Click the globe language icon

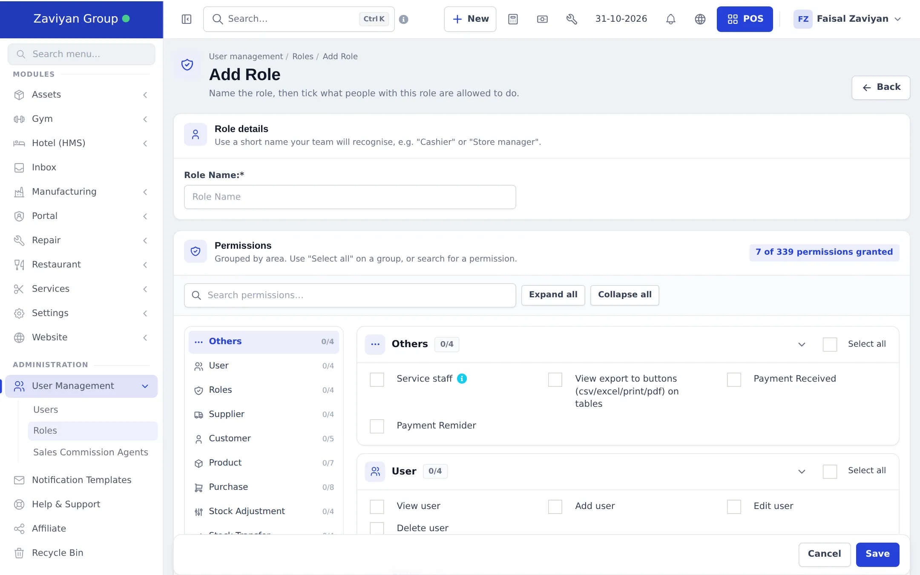click(x=700, y=19)
